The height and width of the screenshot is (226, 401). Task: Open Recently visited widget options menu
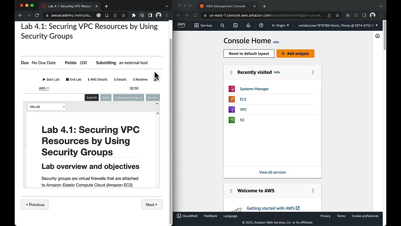click(x=313, y=72)
